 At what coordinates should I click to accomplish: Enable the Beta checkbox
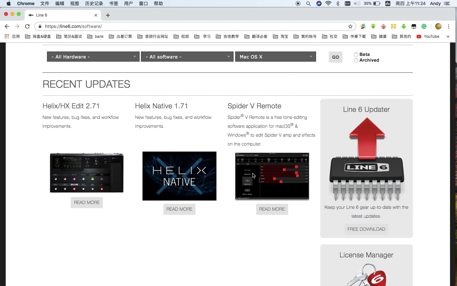(356, 54)
